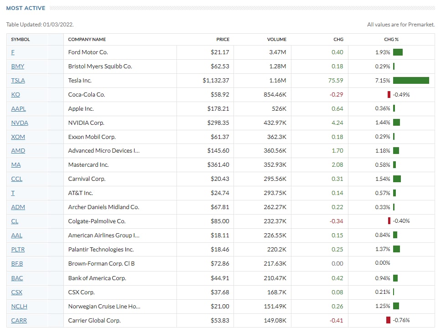This screenshot has width=441, height=333.
Task: Click the MOST ACTIVE section heading
Action: click(x=26, y=8)
